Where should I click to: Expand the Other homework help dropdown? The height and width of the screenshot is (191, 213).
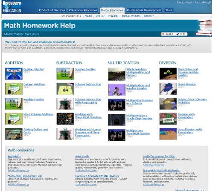pos(149,16)
